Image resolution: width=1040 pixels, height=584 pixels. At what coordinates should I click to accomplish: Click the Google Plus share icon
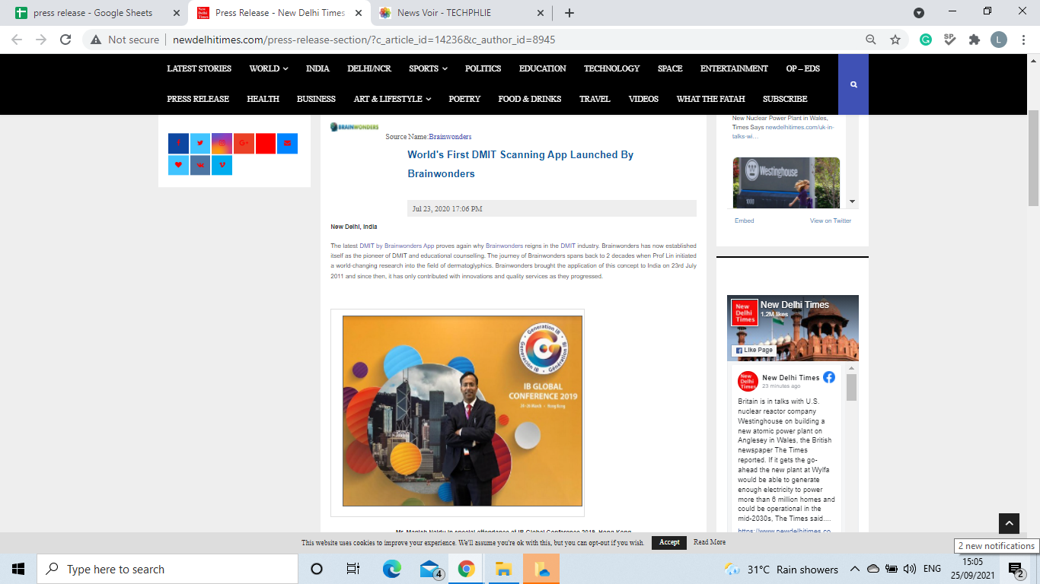coord(244,143)
